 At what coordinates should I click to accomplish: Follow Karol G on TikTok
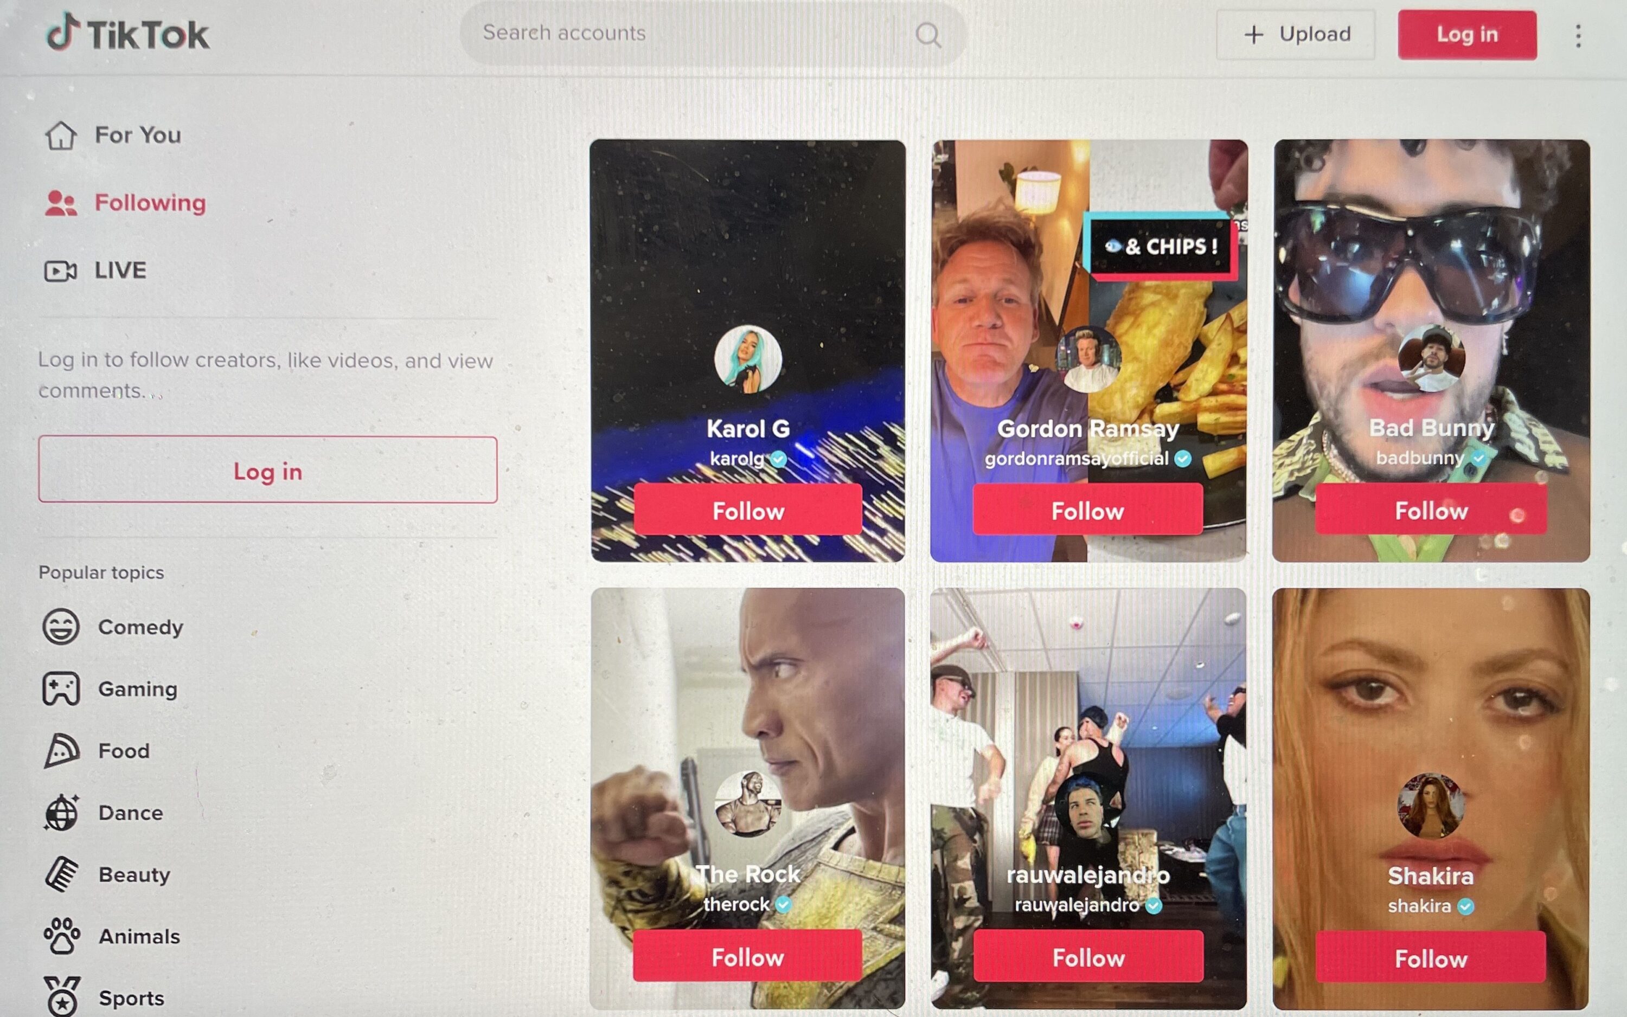[748, 509]
